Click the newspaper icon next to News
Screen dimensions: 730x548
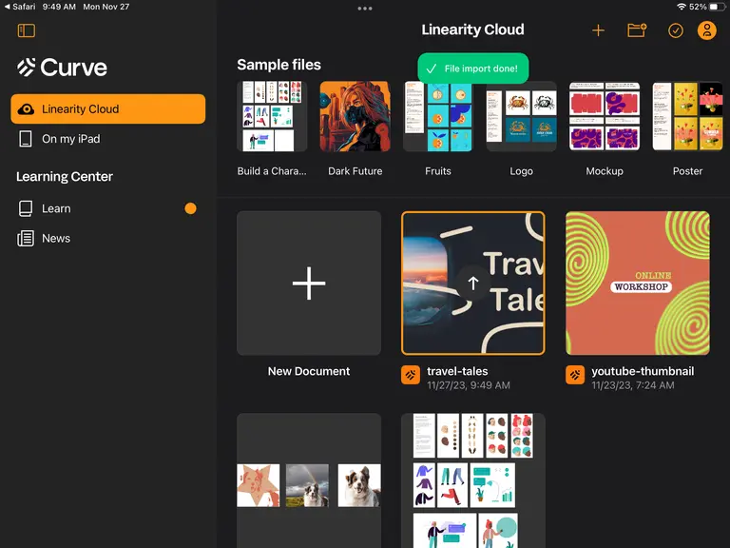pyautogui.click(x=26, y=238)
